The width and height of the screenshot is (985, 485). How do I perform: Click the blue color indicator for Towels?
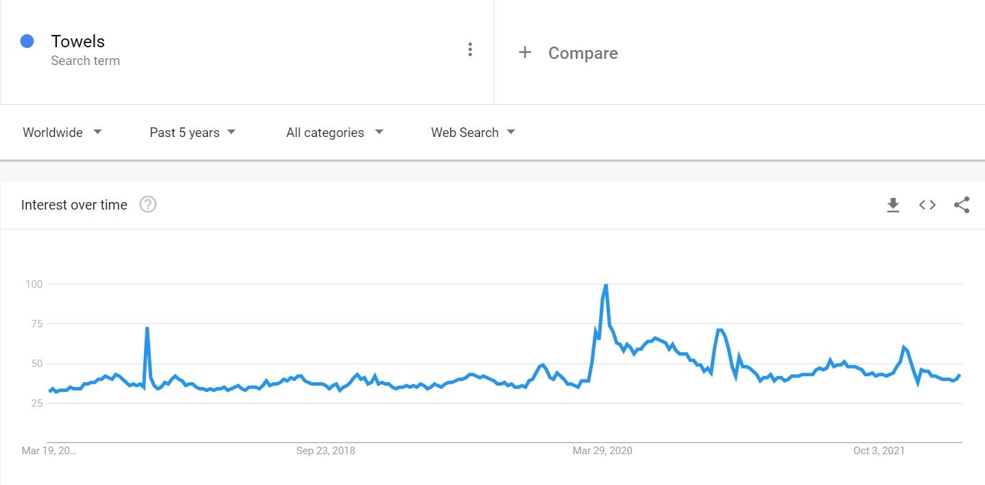click(x=27, y=41)
